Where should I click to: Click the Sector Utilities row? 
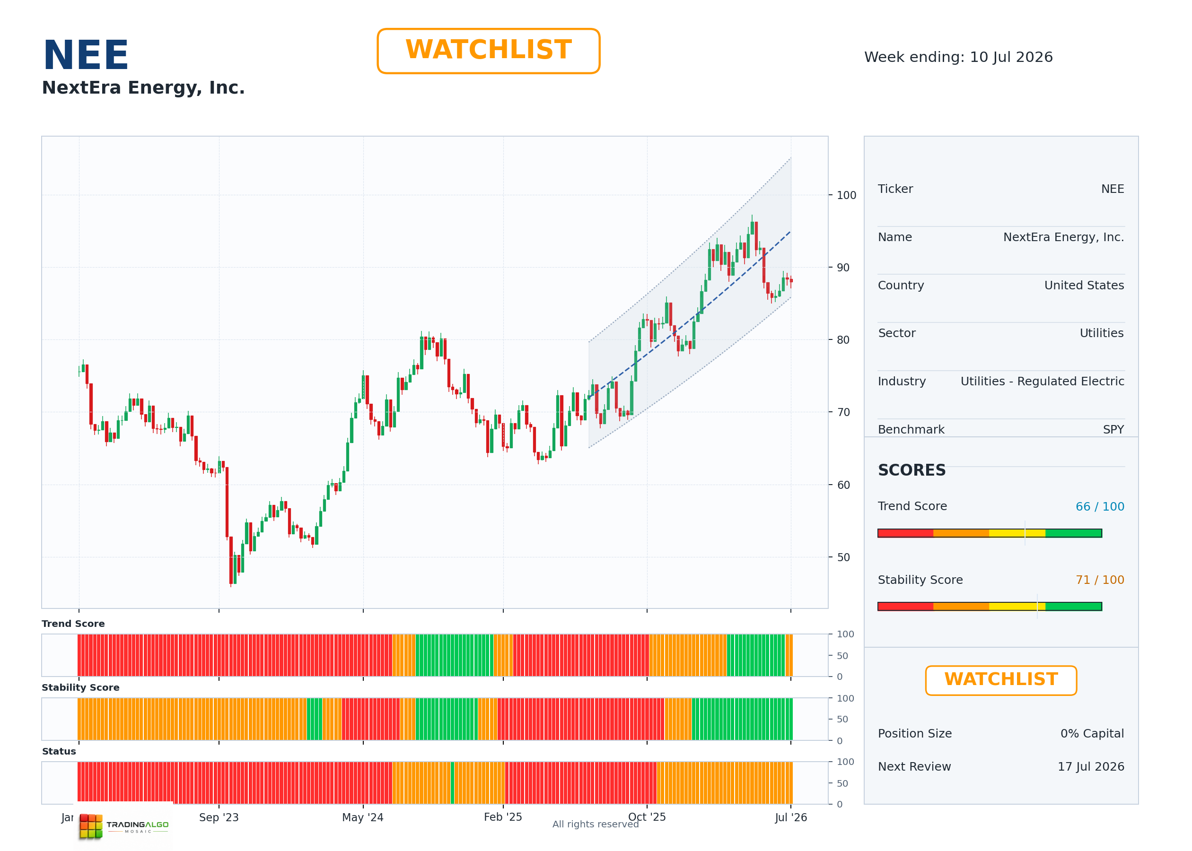1001,333
